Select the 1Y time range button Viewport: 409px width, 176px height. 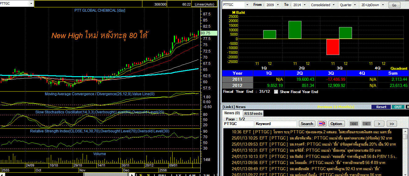pos(178,174)
